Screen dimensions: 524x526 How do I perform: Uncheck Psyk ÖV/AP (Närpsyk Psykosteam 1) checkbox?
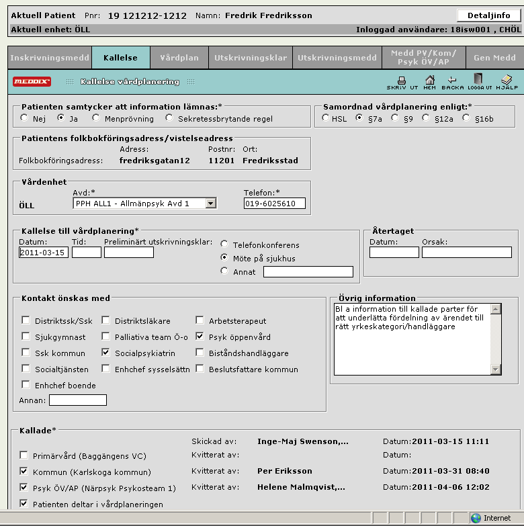24,487
